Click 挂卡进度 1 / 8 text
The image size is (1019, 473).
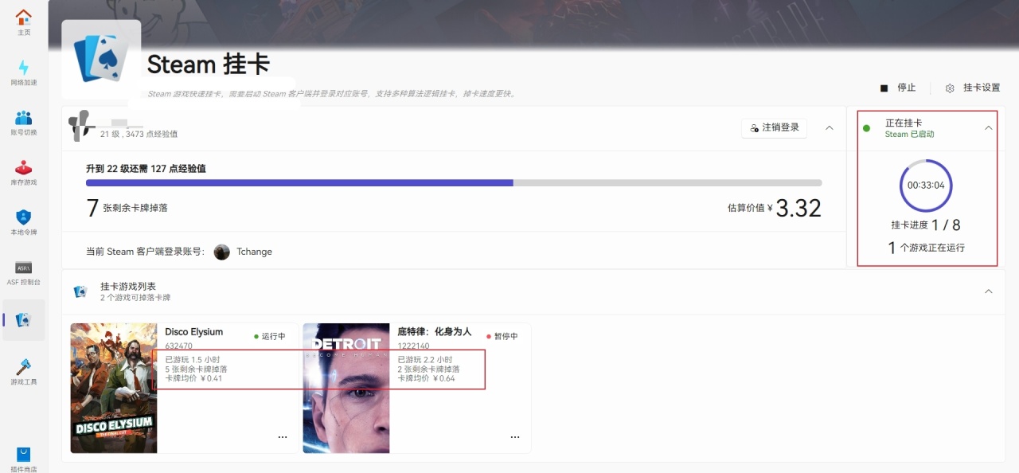926,225
